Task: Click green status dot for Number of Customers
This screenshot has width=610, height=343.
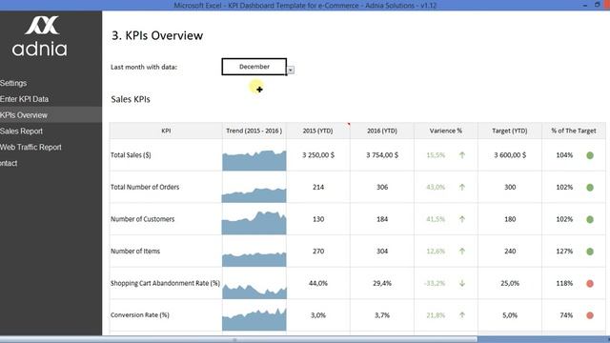Action: coord(590,220)
